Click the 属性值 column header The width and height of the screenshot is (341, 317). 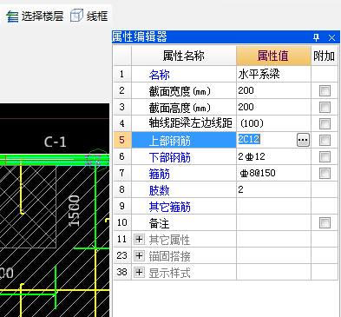point(273,56)
